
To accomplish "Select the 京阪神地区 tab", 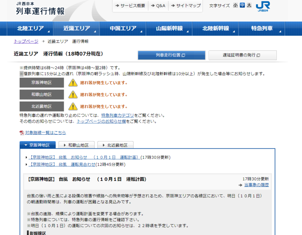I will [x=37, y=145].
